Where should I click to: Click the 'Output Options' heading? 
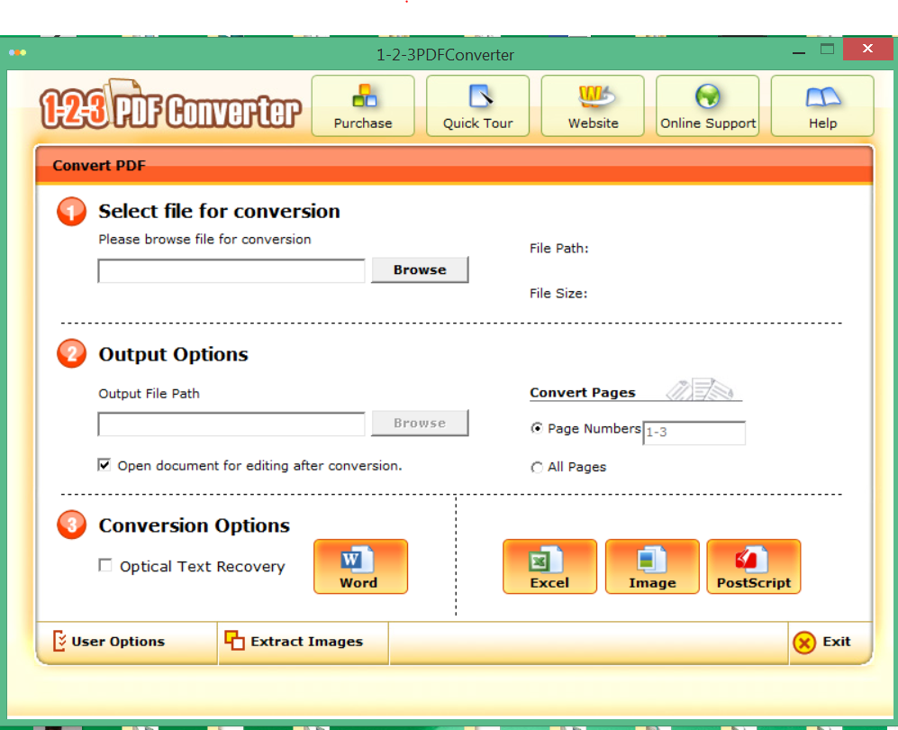click(174, 354)
